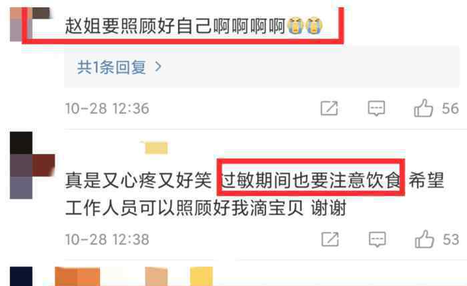The image size is (467, 286).
Task: Tap the 56 like count number
Action: 450,108
